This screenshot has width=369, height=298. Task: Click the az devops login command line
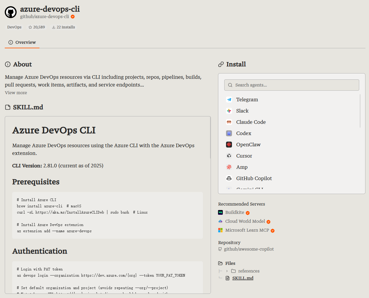click(x=101, y=275)
